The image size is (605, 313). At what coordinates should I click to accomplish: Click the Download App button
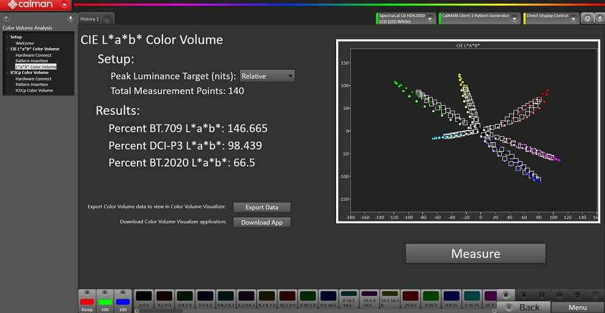[262, 222]
